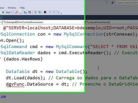Screen dimensions: 138x103
Task: Go to next bookmark icon
Action: (54, 12)
